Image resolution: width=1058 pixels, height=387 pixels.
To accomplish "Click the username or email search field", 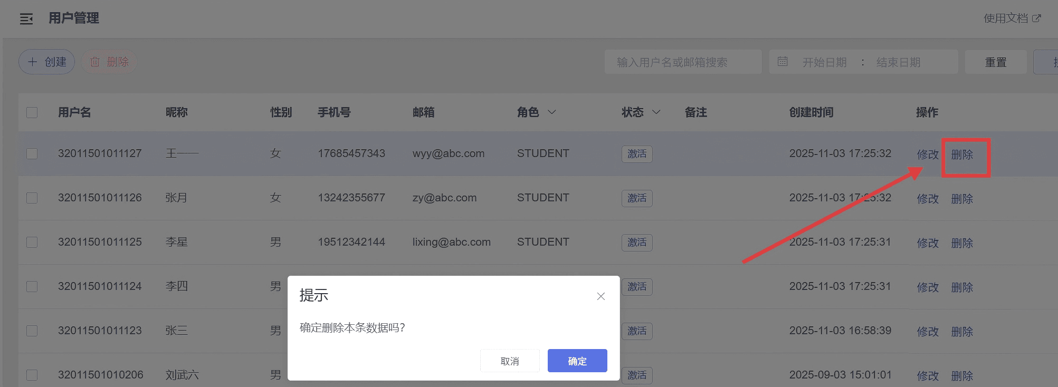I will (x=682, y=62).
